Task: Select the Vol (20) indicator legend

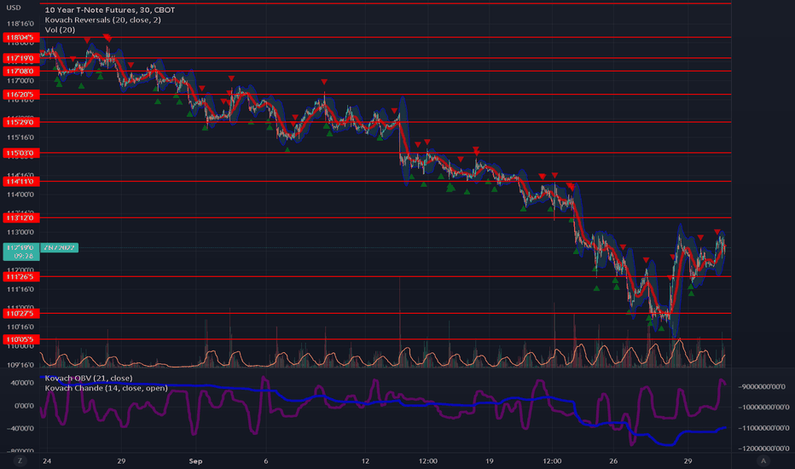Action: click(60, 30)
